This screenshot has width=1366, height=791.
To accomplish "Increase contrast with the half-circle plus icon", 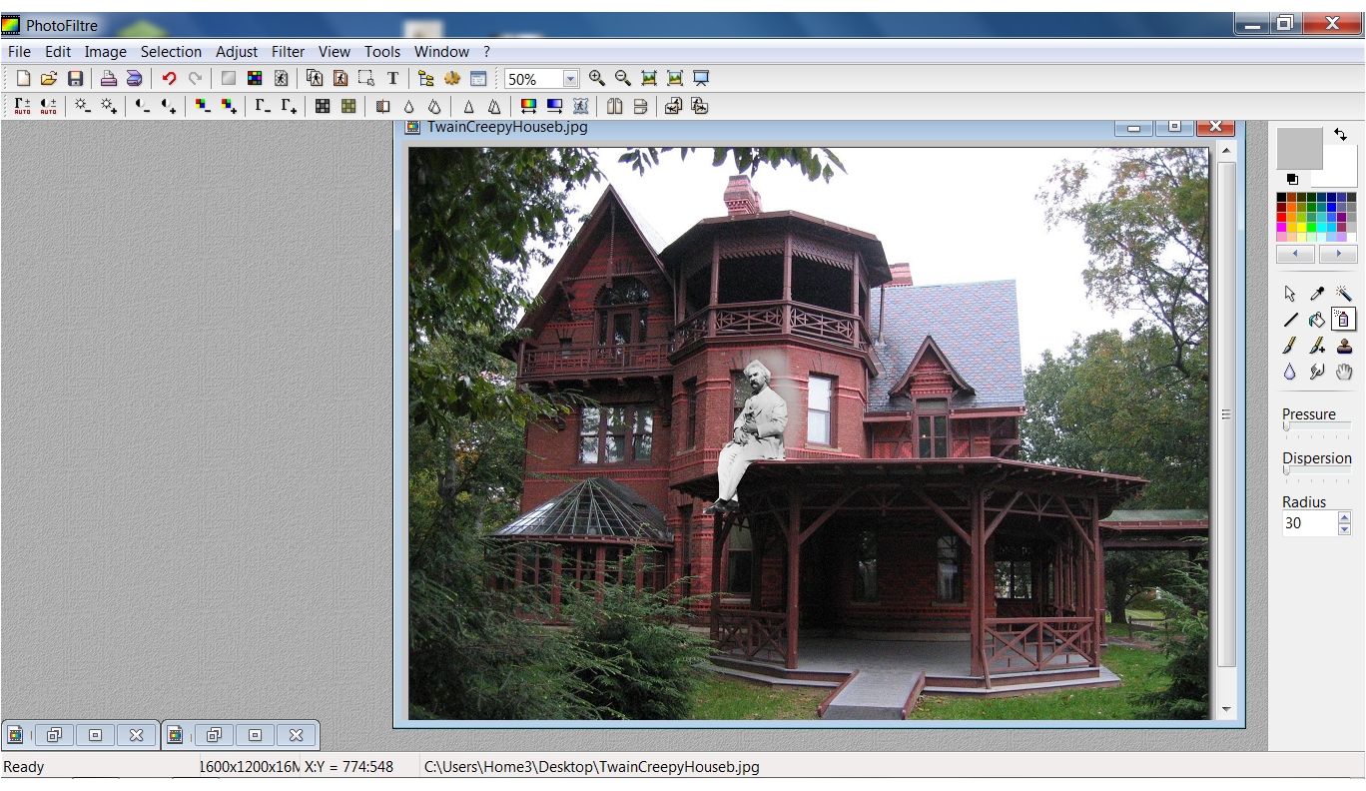I will coord(169,106).
